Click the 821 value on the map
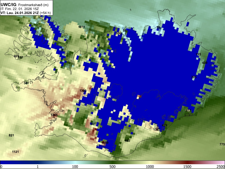The image size is (225, 169). [11, 135]
